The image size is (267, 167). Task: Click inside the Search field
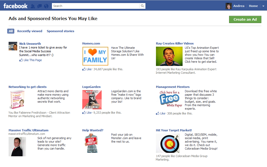point(95,6)
